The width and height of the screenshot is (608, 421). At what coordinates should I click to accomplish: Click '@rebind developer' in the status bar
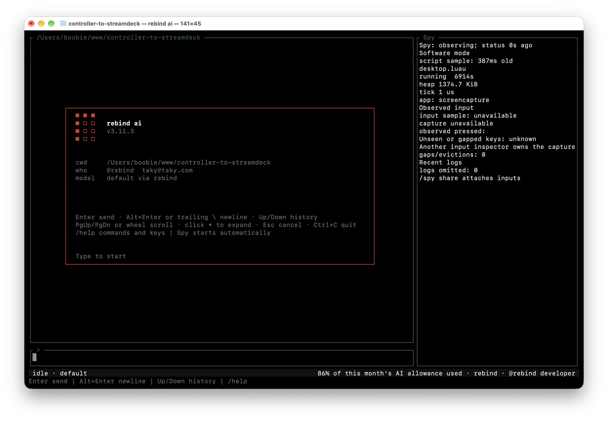click(x=542, y=373)
